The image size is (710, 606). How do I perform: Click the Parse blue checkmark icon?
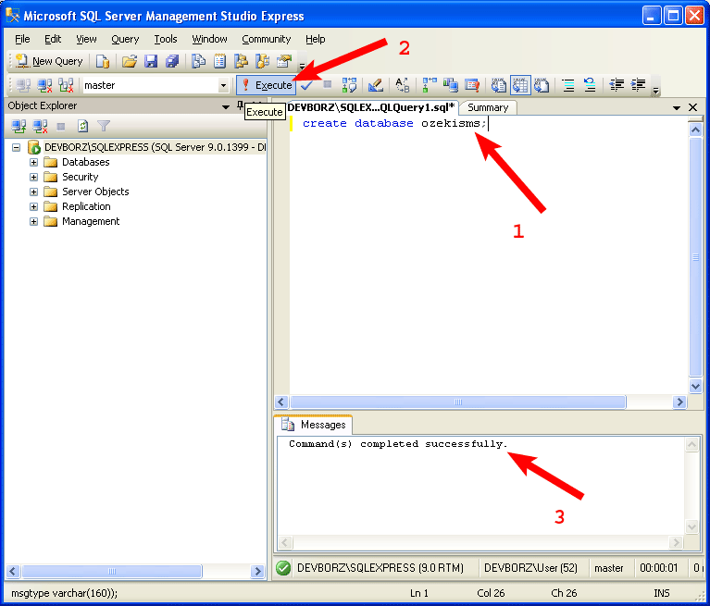(306, 85)
